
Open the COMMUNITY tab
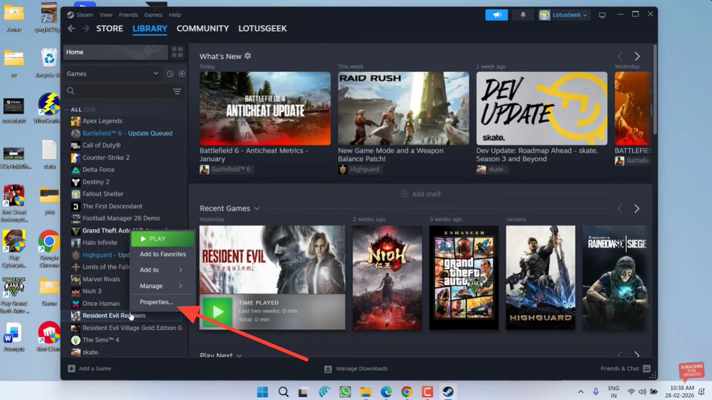tap(202, 28)
